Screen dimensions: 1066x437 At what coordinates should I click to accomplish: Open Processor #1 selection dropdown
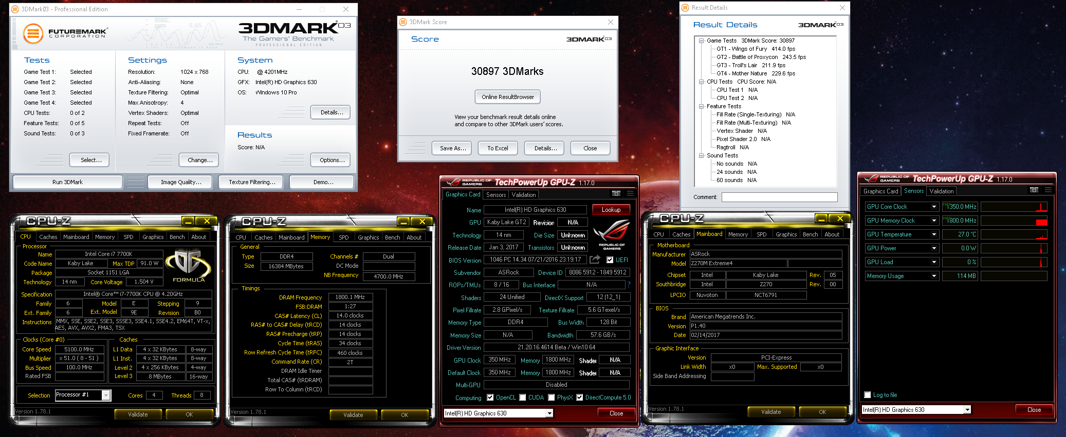tap(106, 395)
